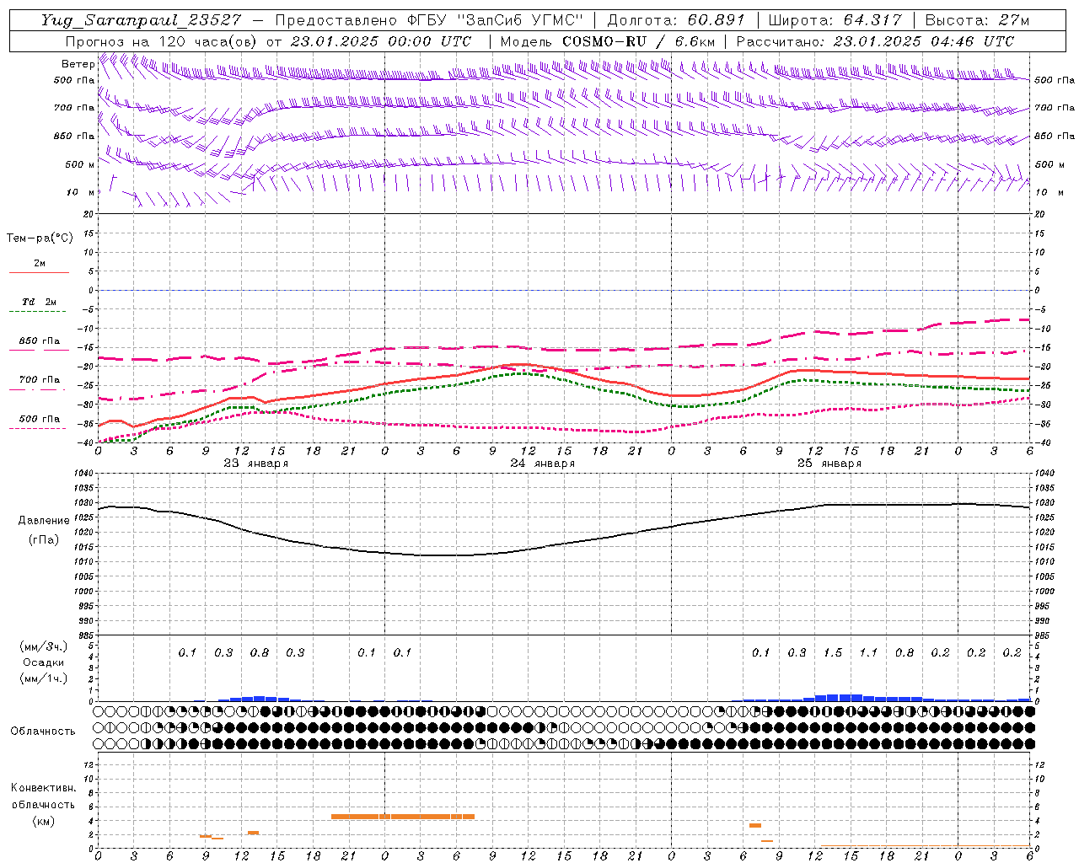
Task: Click the 24 января date label
Action: tap(542, 464)
